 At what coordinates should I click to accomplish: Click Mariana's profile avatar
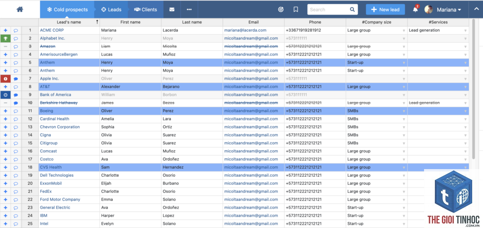click(x=428, y=9)
